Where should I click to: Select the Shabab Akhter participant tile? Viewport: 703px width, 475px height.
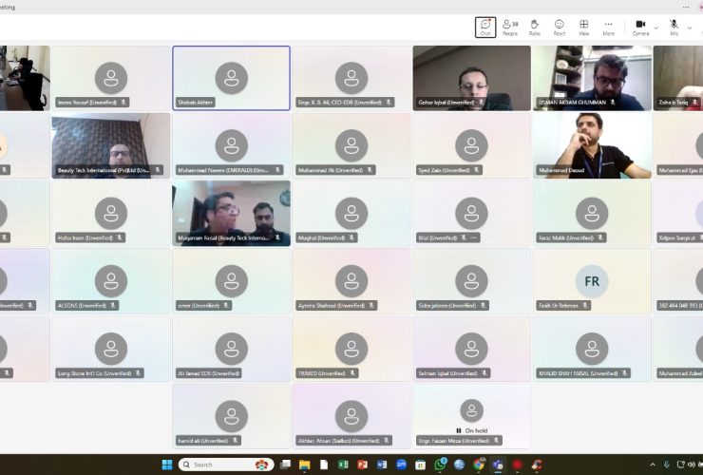(x=231, y=76)
